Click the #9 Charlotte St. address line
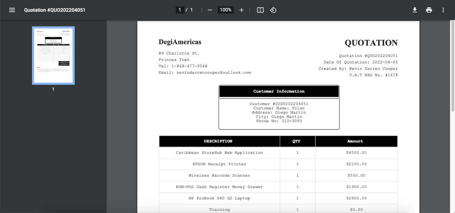This screenshot has width=455, height=213. pyautogui.click(x=179, y=53)
